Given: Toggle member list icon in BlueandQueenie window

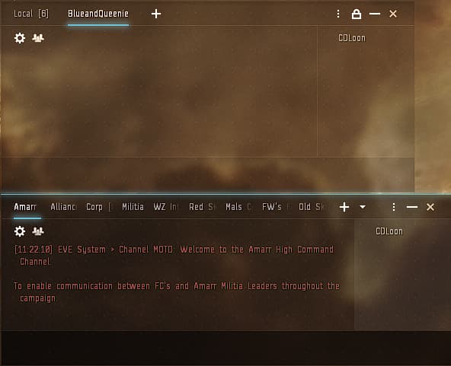Looking at the screenshot, I should (x=38, y=38).
